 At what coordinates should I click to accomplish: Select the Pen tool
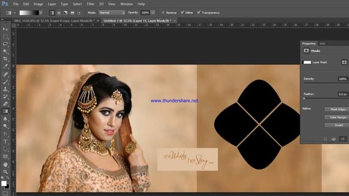coord(5,134)
